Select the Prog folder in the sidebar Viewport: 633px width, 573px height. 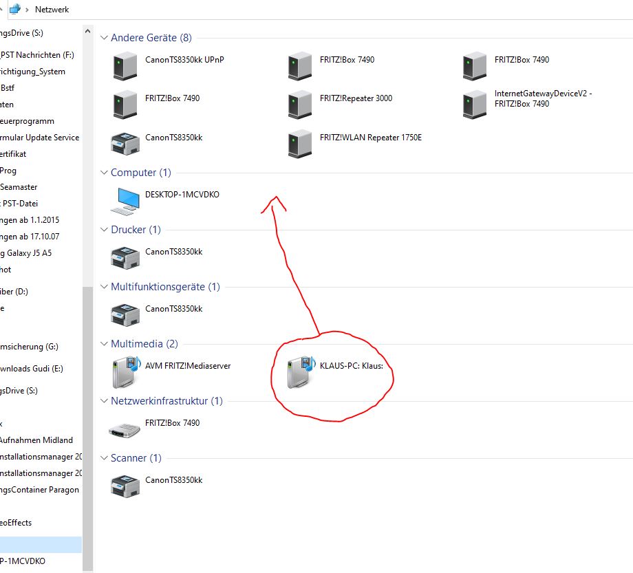(x=8, y=171)
